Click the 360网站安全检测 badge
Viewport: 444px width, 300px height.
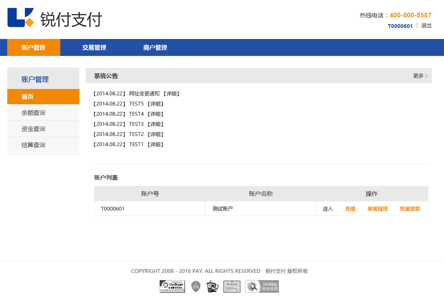pyautogui.click(x=262, y=286)
